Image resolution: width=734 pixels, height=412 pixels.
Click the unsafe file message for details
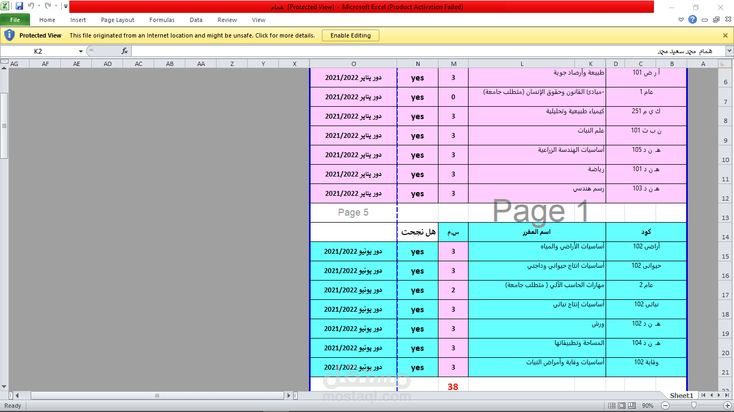click(192, 35)
